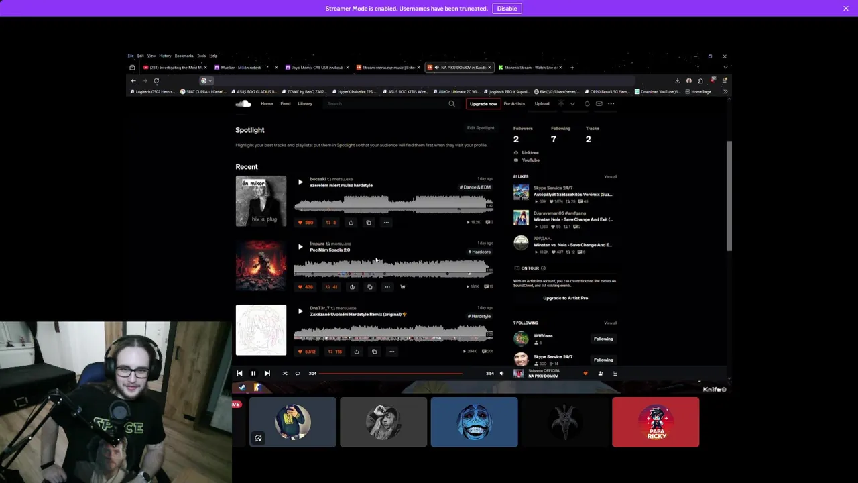Seek within 'szerelem miert mulsz' waveform
The image size is (858, 483).
point(393,204)
